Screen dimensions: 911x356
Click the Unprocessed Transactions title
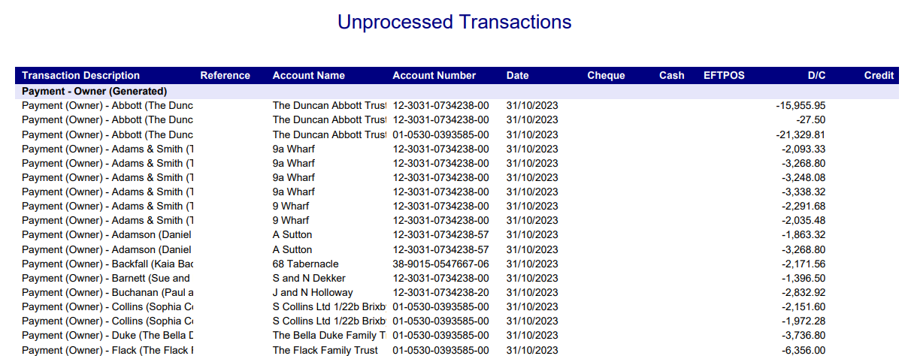454,22
